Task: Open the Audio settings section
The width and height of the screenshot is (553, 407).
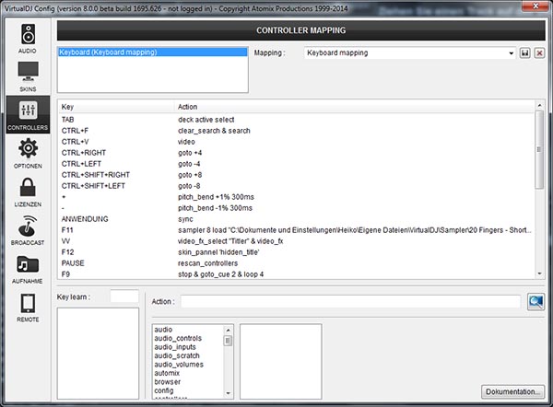Action: (x=28, y=38)
